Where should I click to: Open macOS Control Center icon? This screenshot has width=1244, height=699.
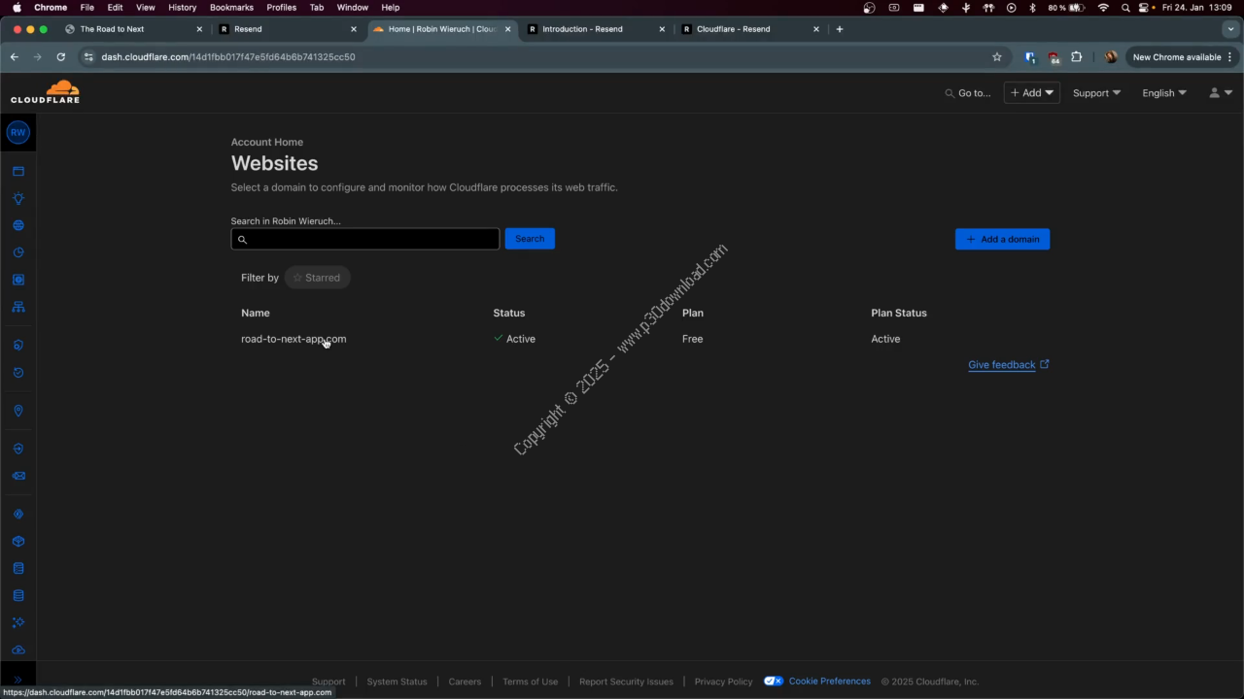point(1145,8)
